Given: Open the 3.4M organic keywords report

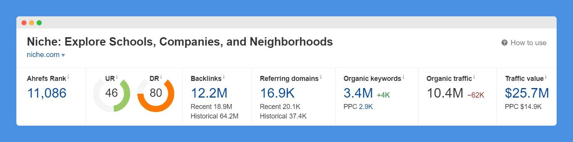Looking at the screenshot, I should [x=358, y=93].
